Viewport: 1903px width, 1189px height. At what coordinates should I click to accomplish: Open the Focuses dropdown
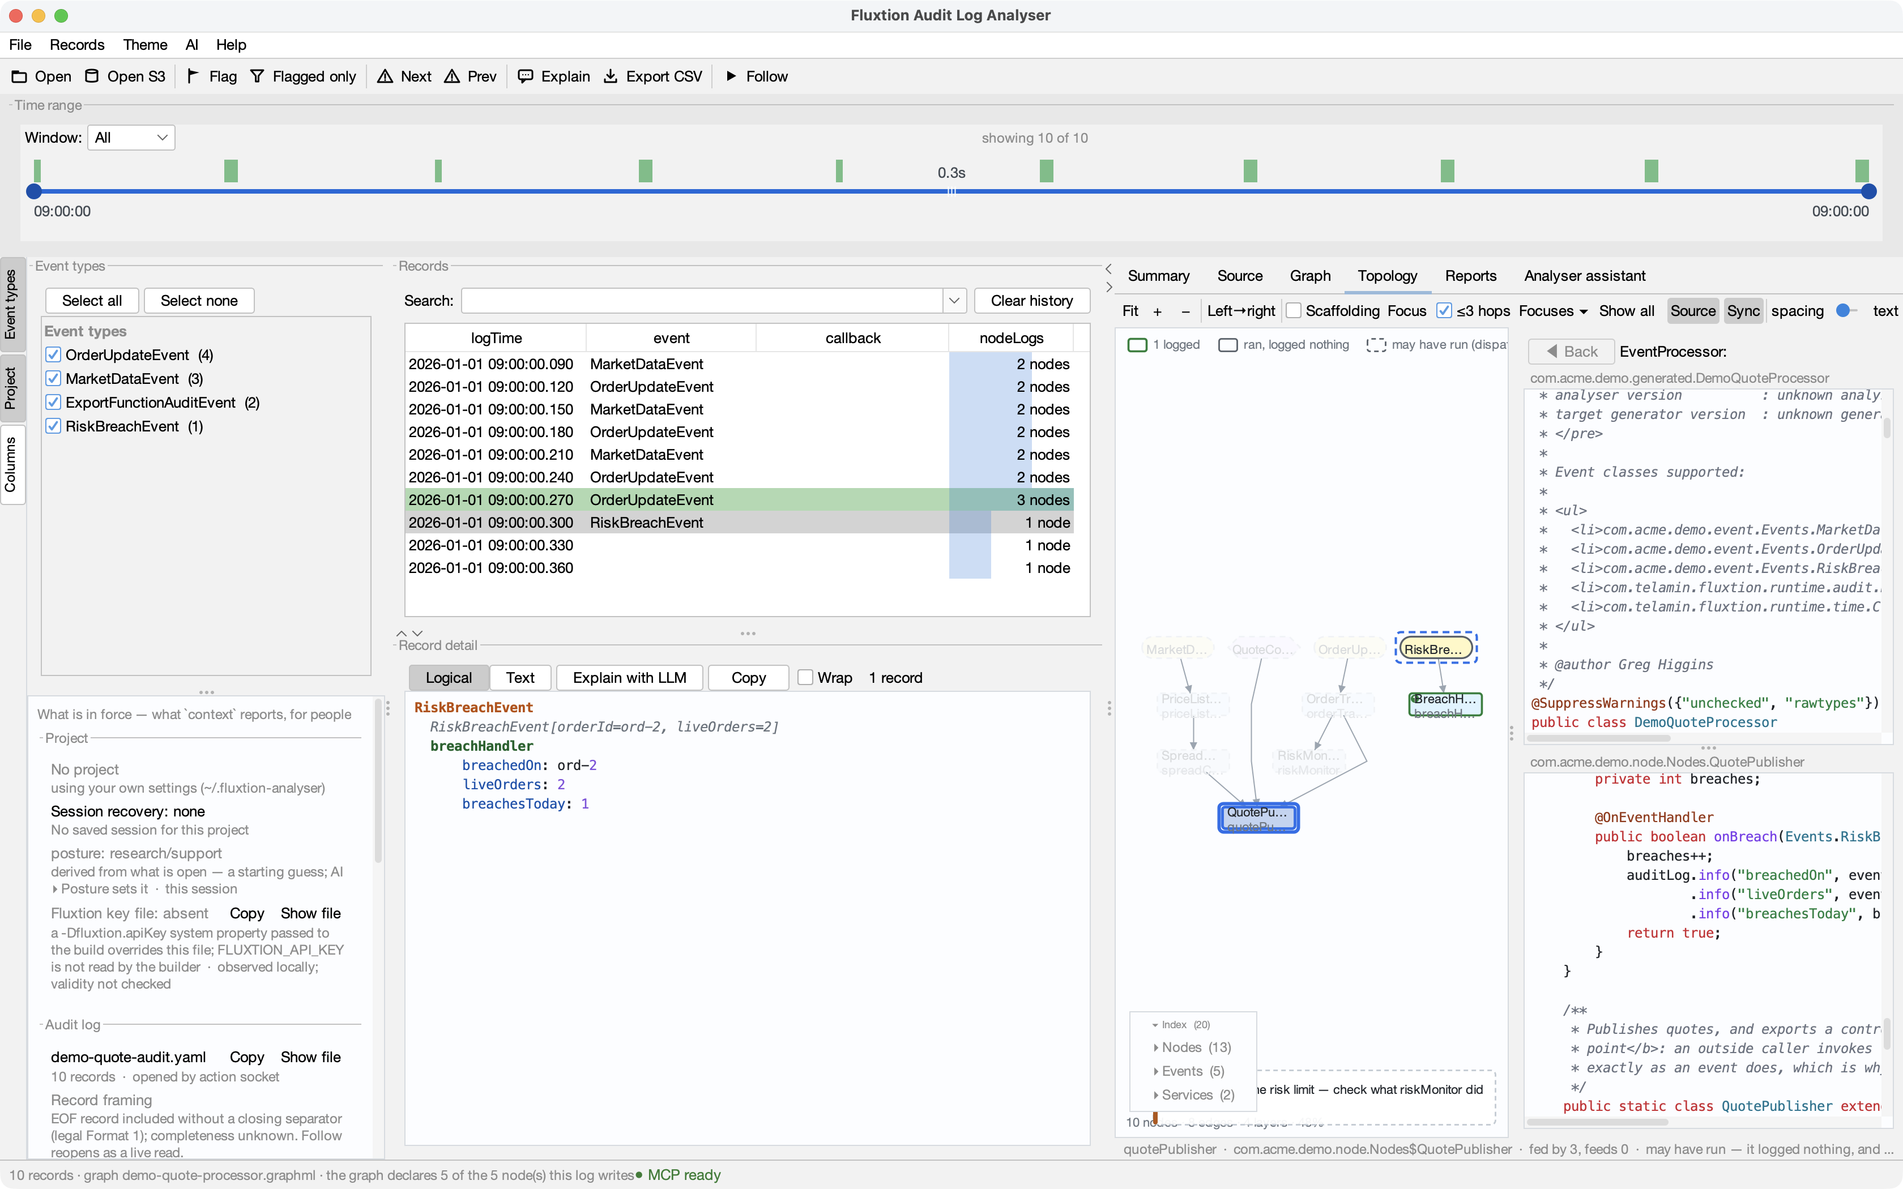click(1553, 311)
